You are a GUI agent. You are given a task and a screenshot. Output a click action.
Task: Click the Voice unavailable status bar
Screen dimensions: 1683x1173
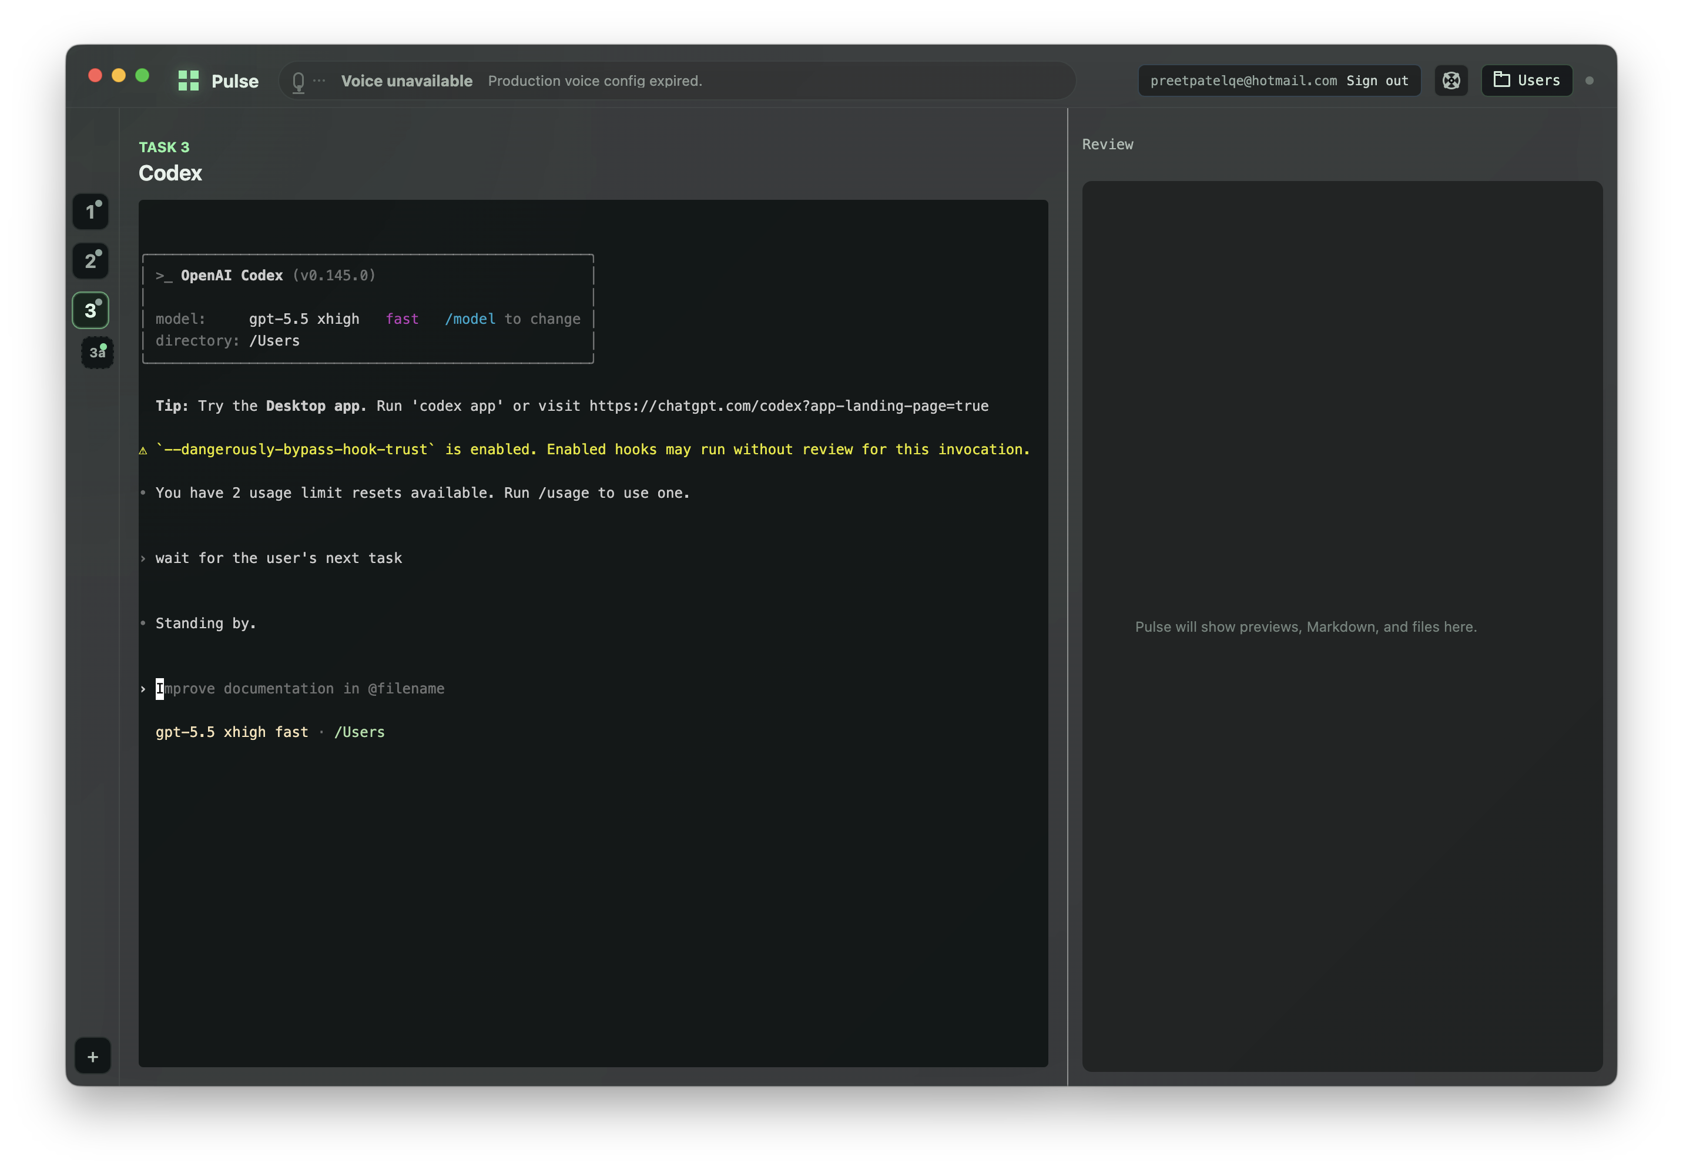(678, 81)
